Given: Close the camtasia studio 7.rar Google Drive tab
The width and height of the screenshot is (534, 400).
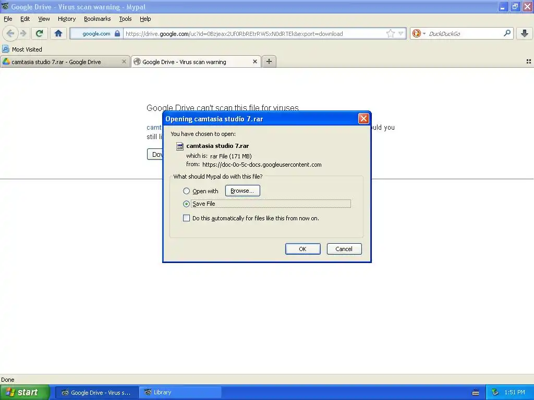Looking at the screenshot, I should pos(124,61).
